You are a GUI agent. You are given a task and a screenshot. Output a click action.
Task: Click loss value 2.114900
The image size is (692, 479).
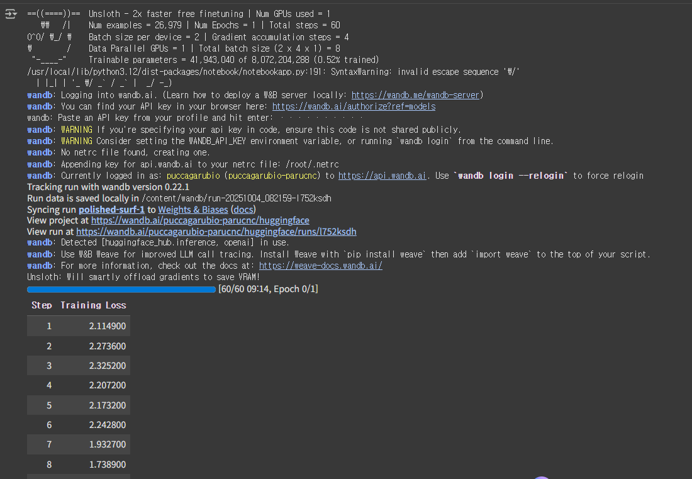pyautogui.click(x=107, y=326)
